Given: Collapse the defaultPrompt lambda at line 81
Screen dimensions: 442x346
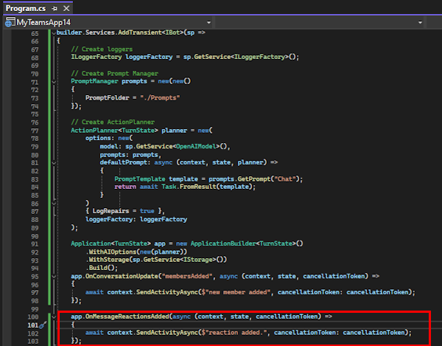Looking at the screenshot, I should point(54,163).
